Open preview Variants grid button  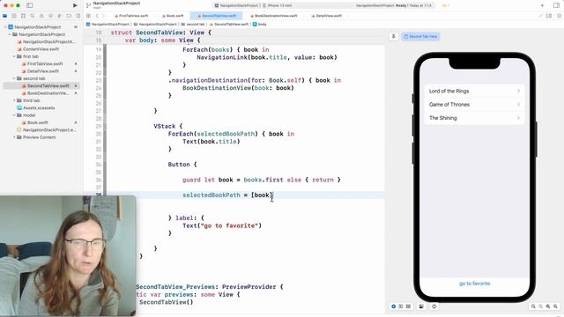[408, 306]
